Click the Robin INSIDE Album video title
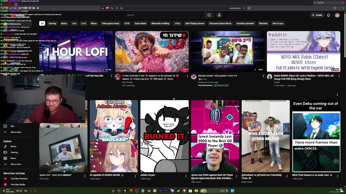Image resolution: width=346 pixels, height=194 pixels. [x=304, y=77]
